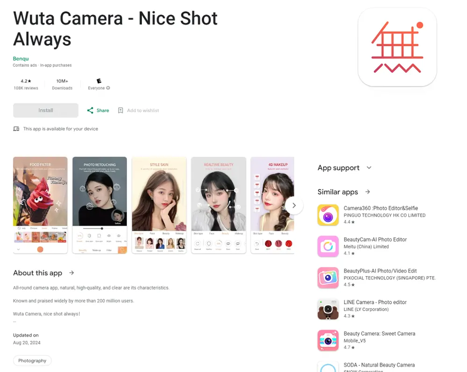Click the Install button
Image resolution: width=467 pixels, height=372 pixels.
45,110
